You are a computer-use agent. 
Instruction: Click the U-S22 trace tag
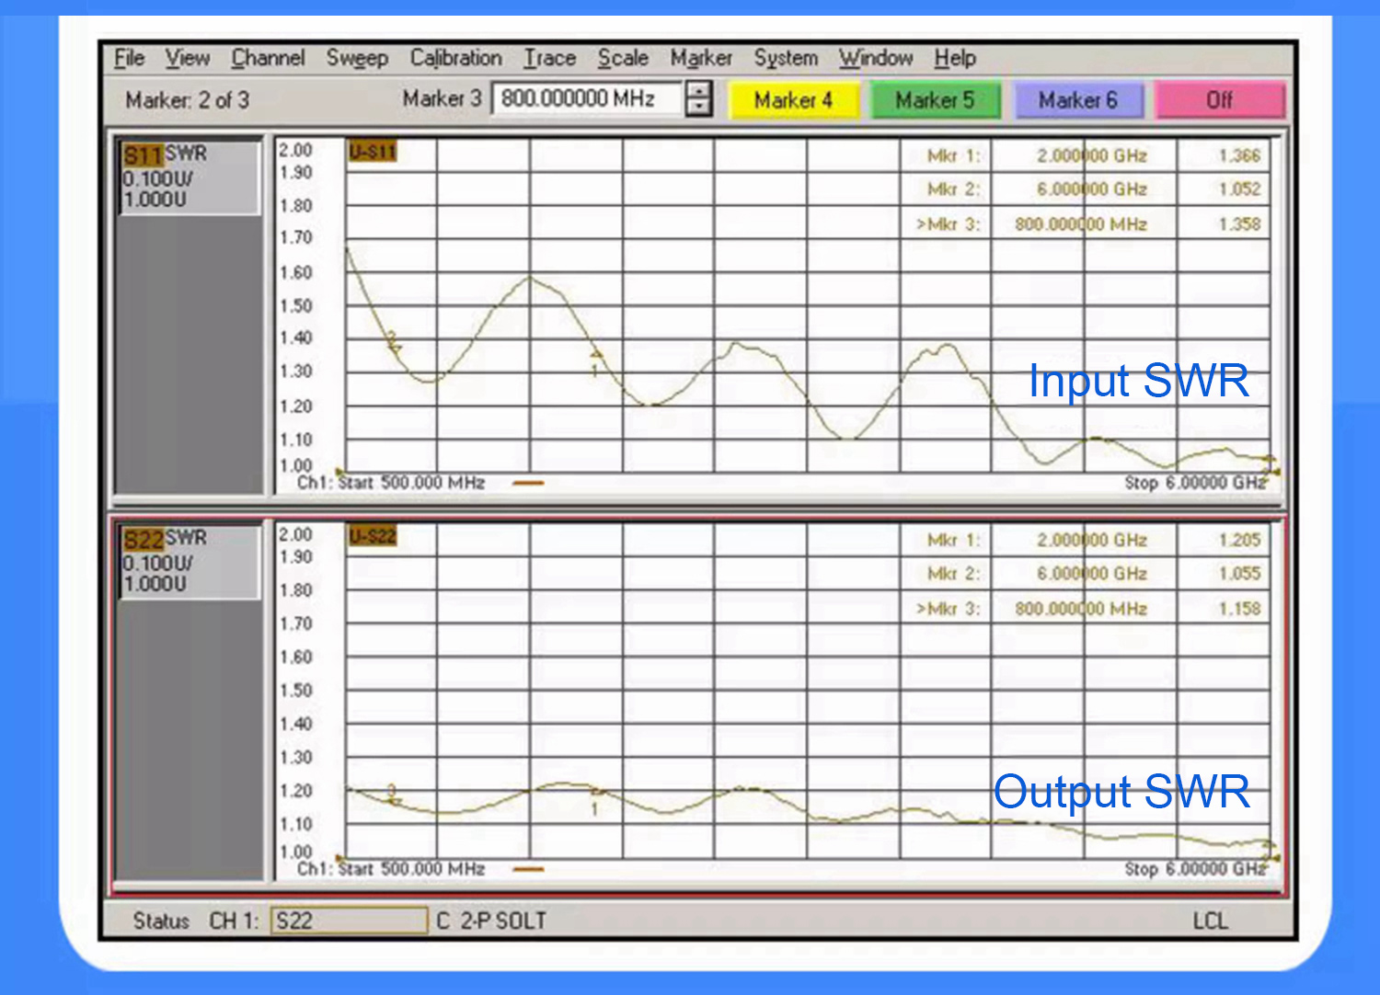(x=373, y=535)
